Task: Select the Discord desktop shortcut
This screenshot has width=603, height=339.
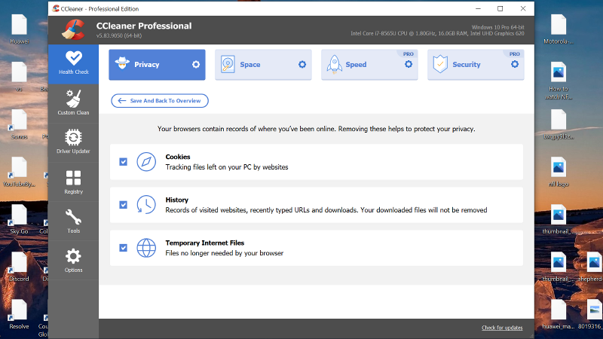Action: pos(20,267)
